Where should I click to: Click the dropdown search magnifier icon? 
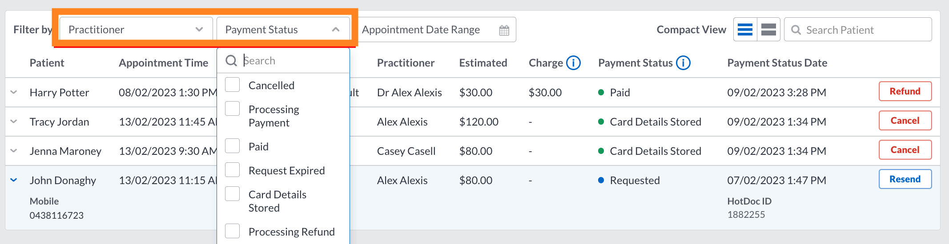point(231,60)
